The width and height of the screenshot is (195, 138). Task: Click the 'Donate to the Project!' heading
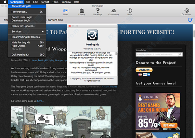pyautogui.click(x=156, y=63)
